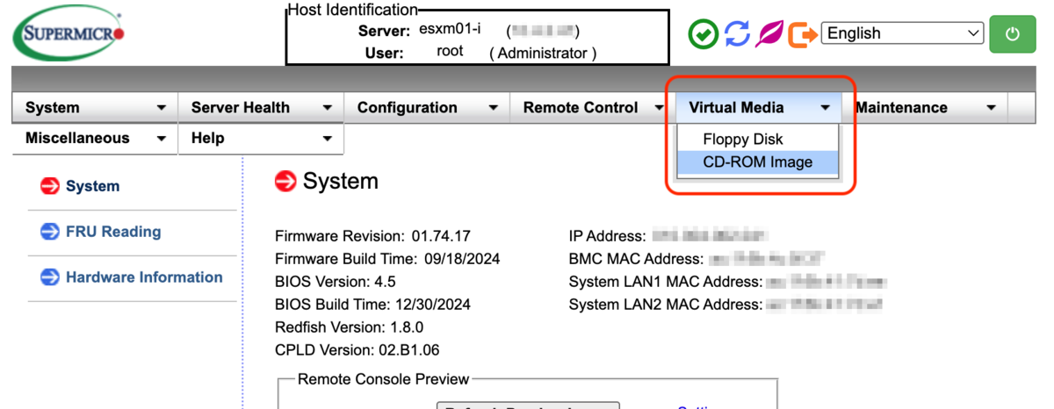Click the green checkmark status icon
This screenshot has height=409, width=1054.
[x=704, y=34]
